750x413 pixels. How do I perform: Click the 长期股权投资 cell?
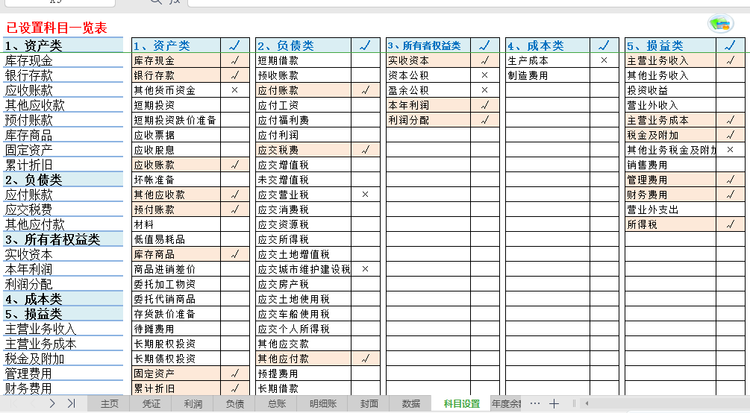176,344
